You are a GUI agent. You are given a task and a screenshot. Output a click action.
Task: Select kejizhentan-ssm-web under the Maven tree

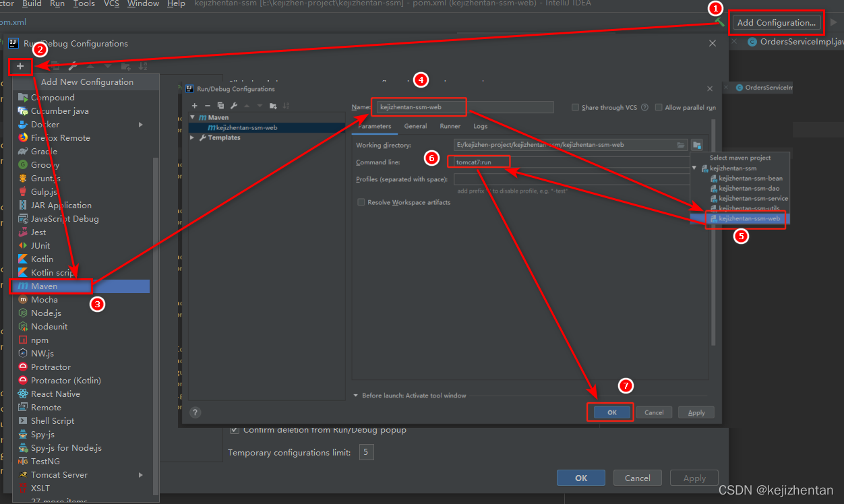pyautogui.click(x=267, y=127)
